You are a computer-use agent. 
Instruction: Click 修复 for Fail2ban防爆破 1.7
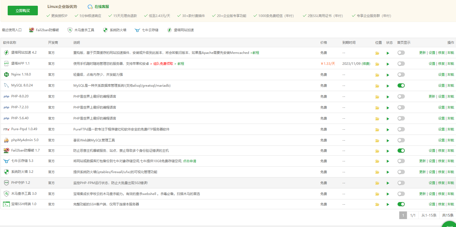[x=441, y=151]
